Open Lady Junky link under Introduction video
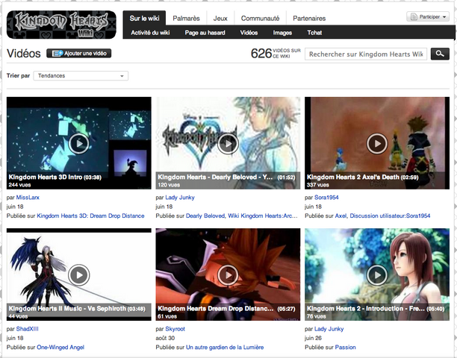This screenshot has height=358, width=457. (329, 329)
